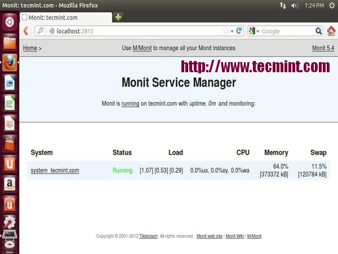Open the M/Monit link in the footer
Screen dimensions: 338x254
tap(254, 236)
